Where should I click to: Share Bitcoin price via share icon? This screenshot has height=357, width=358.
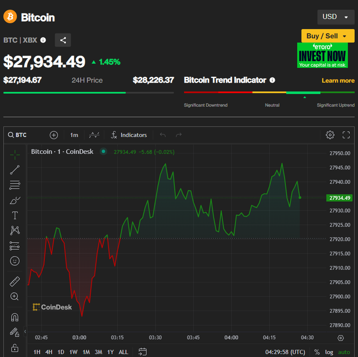63,40
